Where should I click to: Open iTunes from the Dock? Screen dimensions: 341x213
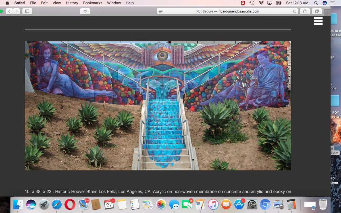click(213, 204)
